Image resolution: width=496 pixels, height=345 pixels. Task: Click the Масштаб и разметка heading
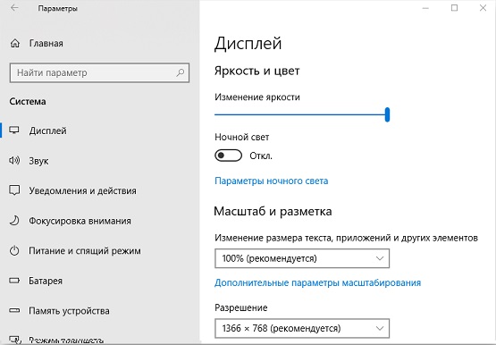pyautogui.click(x=273, y=211)
